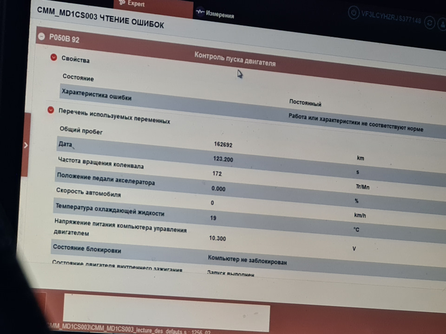Click the °C unit label
The width and height of the screenshot is (446, 334).
point(356,229)
